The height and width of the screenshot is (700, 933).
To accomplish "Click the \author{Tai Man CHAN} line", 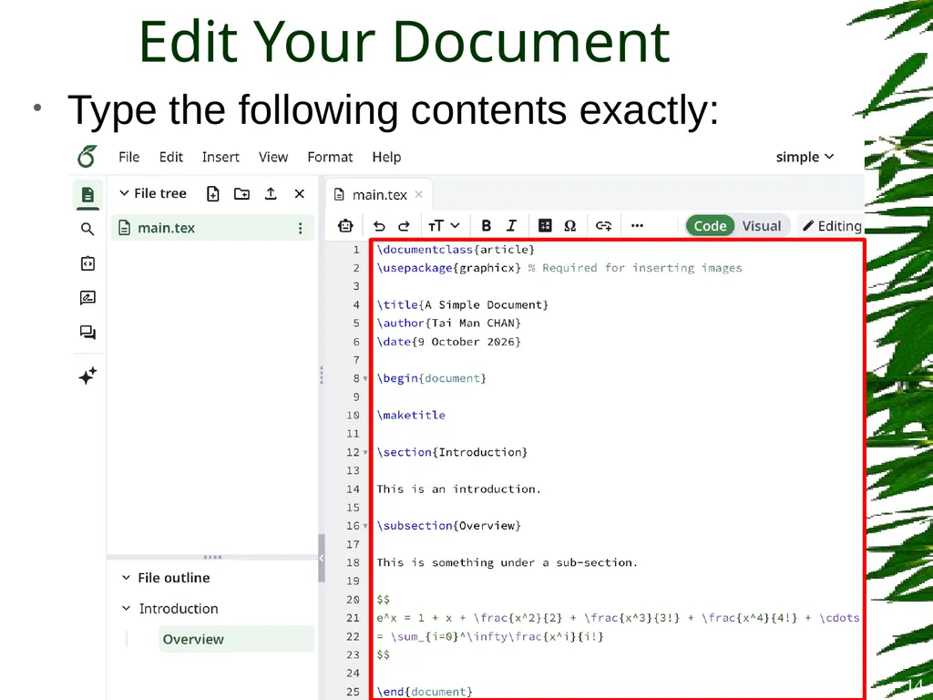I will (x=448, y=324).
